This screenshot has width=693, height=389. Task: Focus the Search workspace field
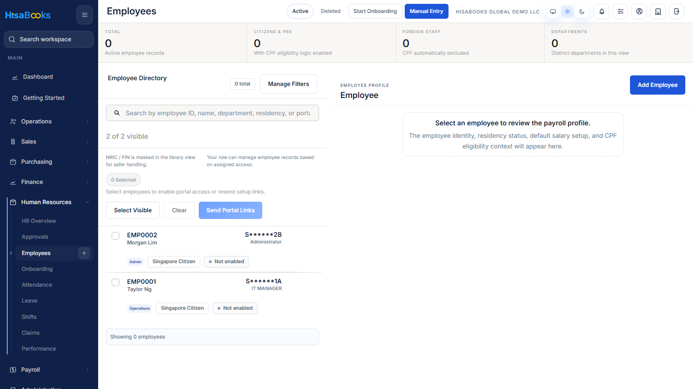49,39
